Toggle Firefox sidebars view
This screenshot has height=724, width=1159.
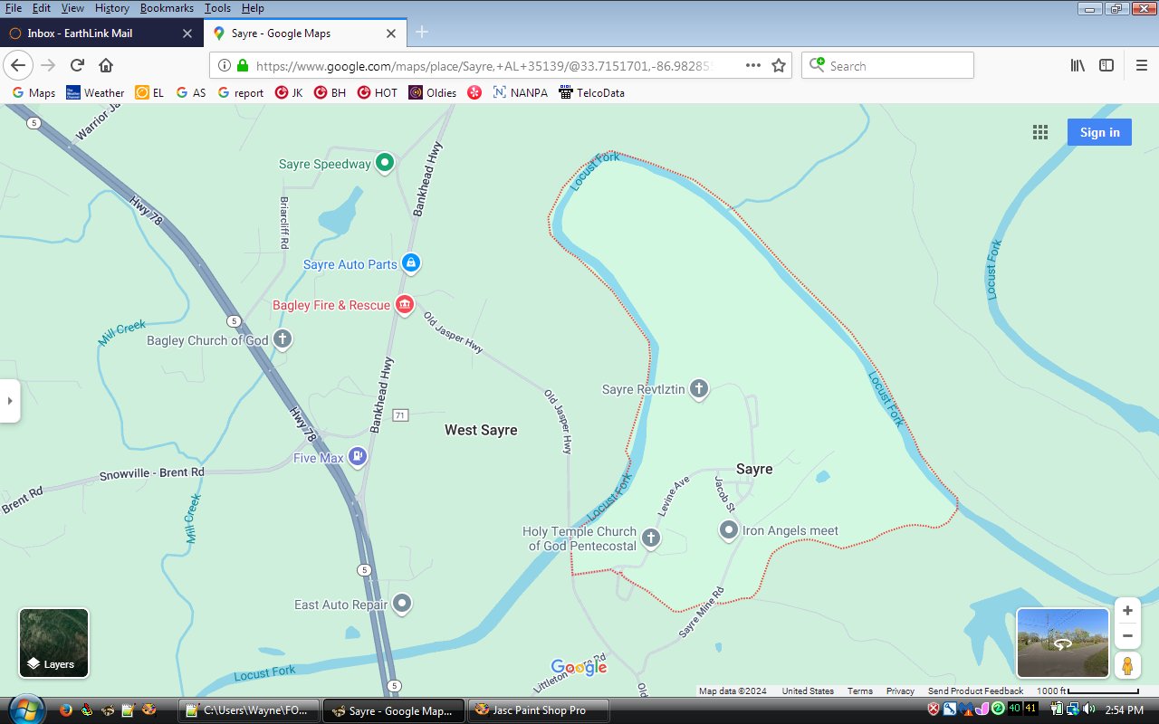pyautogui.click(x=1106, y=65)
